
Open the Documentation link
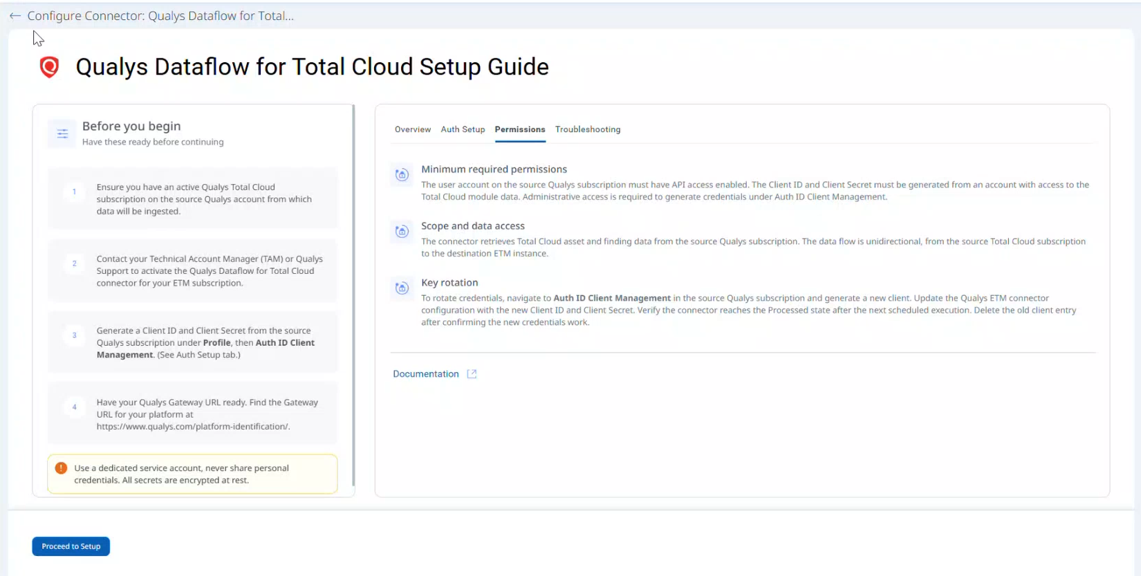[x=426, y=374]
